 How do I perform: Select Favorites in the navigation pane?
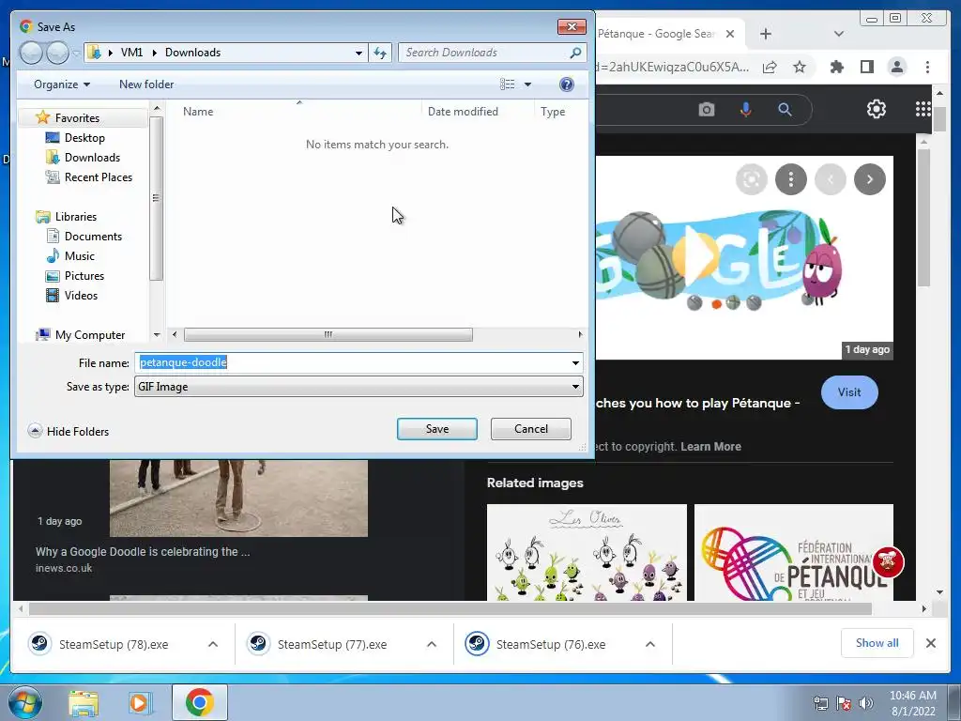pos(77,117)
